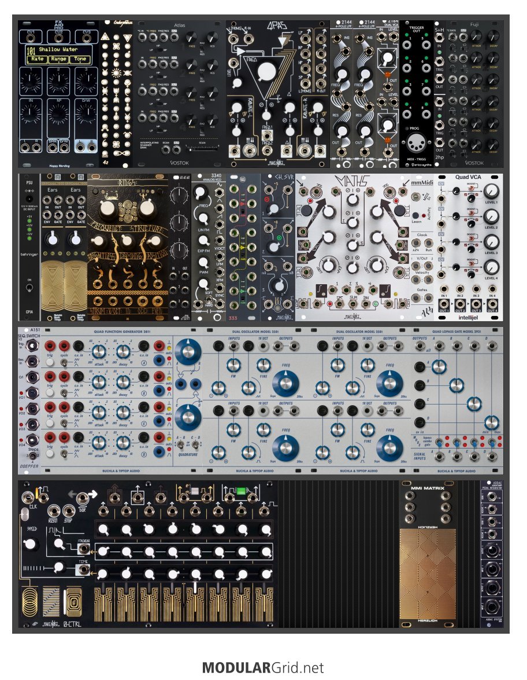The image size is (527, 680).
Task: Click the upper blue Quadrature knob
Action: pos(188,352)
